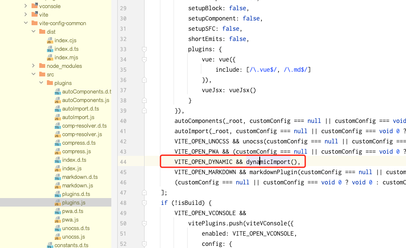Click the comp-resolver.js file icon
This screenshot has height=248, width=406.
(58, 134)
